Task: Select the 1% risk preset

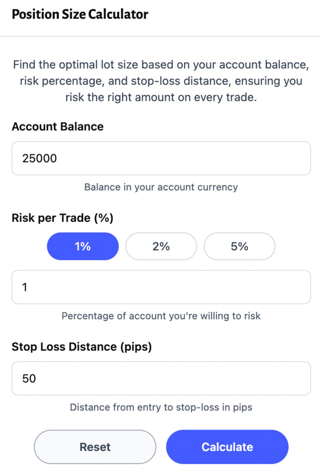Action: [82, 246]
